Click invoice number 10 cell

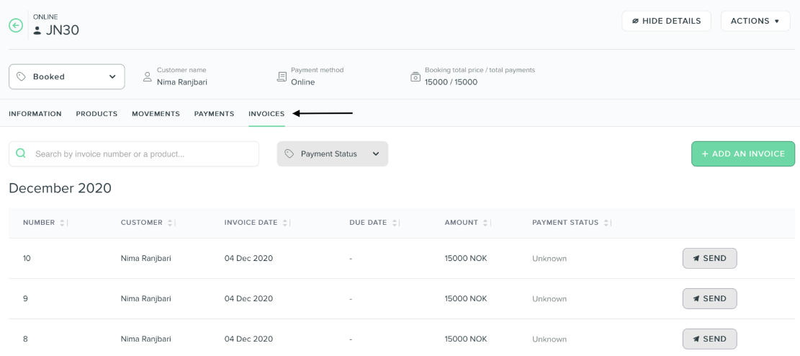click(27, 259)
